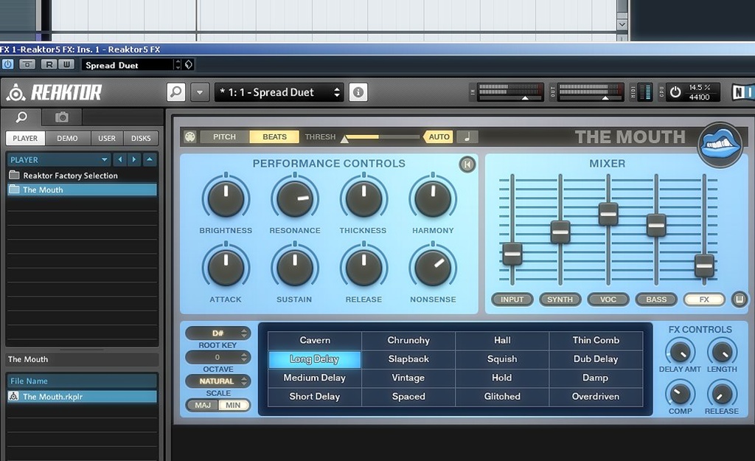Choose the Slapback effect preset
Viewport: 755px width, 461px height.
[x=408, y=359]
